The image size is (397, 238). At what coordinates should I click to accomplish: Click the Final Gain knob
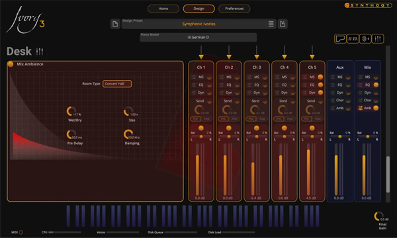pyautogui.click(x=378, y=216)
